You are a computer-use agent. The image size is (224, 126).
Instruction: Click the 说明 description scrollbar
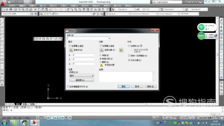tap(154, 77)
